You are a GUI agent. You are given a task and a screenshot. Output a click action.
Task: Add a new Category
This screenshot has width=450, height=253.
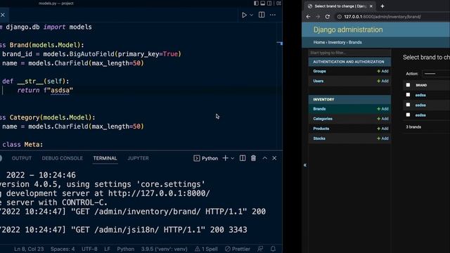[x=382, y=119]
